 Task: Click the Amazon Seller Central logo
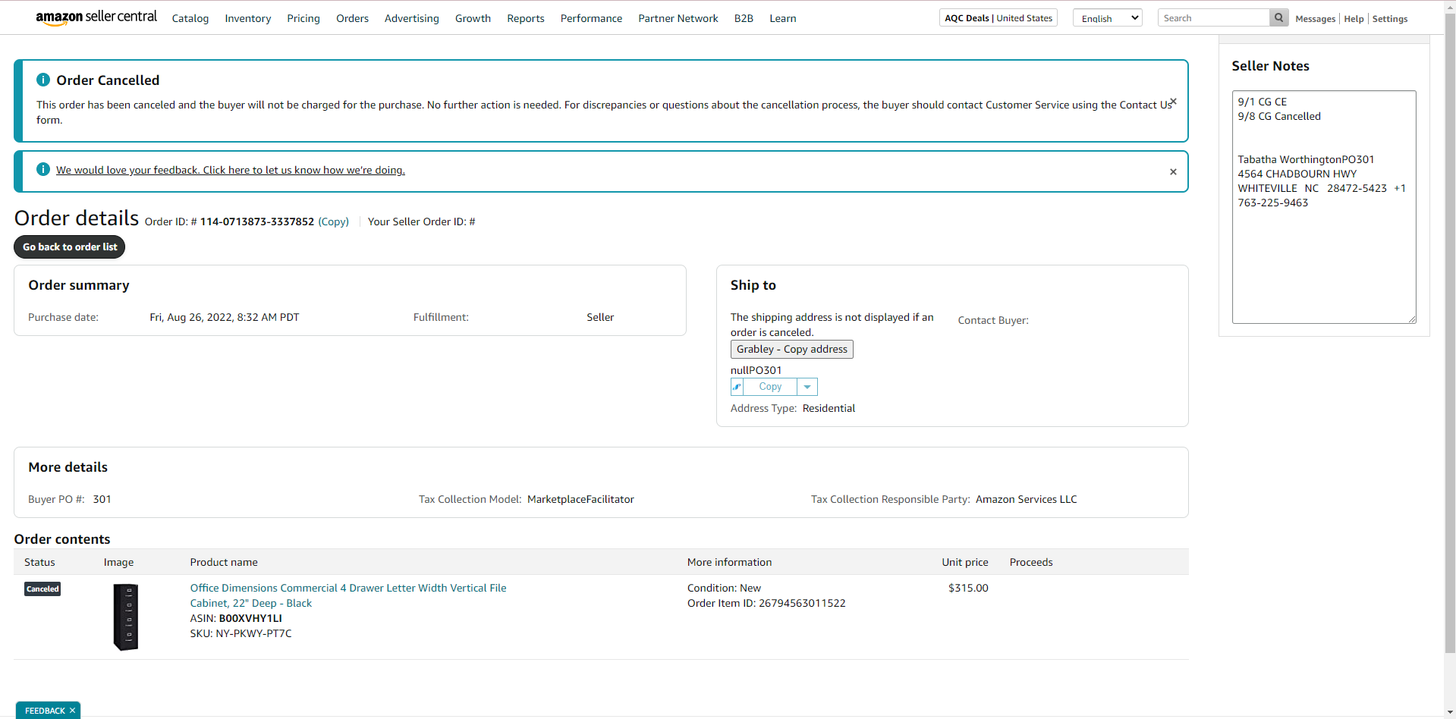coord(96,17)
